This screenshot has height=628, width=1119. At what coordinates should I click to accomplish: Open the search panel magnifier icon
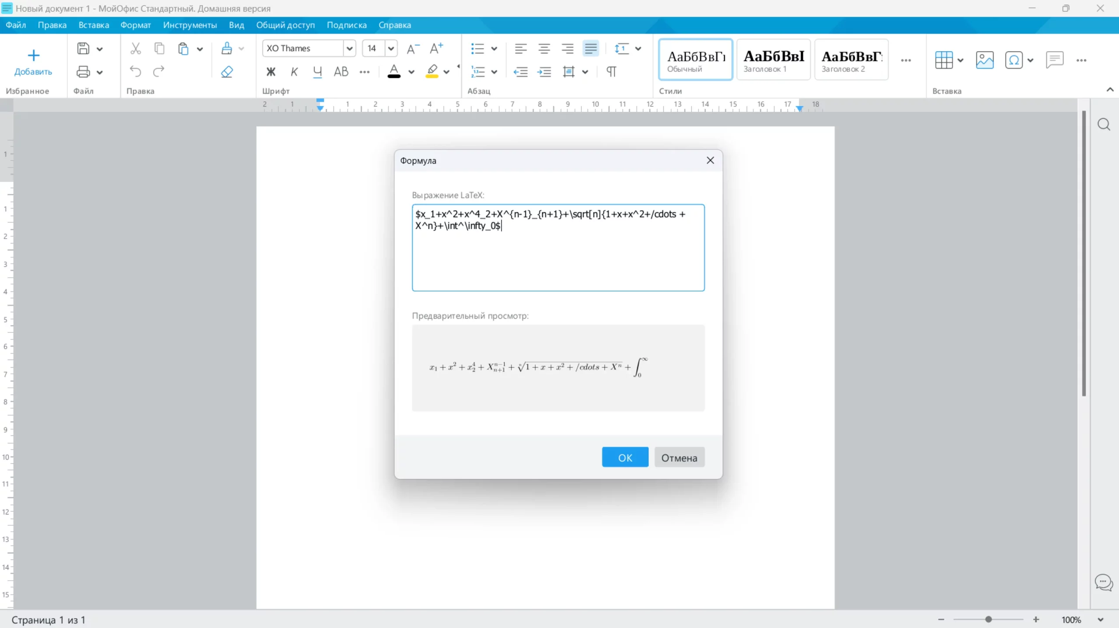pos(1104,125)
